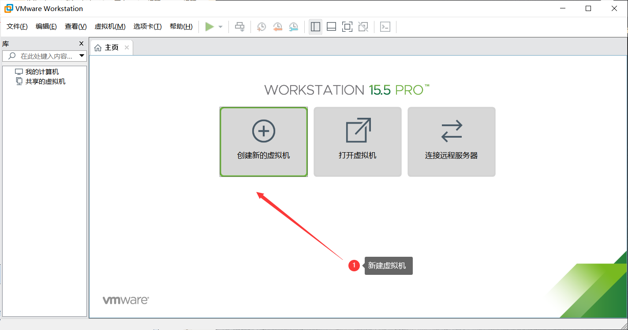Open the 查看(V) menu
The width and height of the screenshot is (628, 330).
[x=76, y=26]
